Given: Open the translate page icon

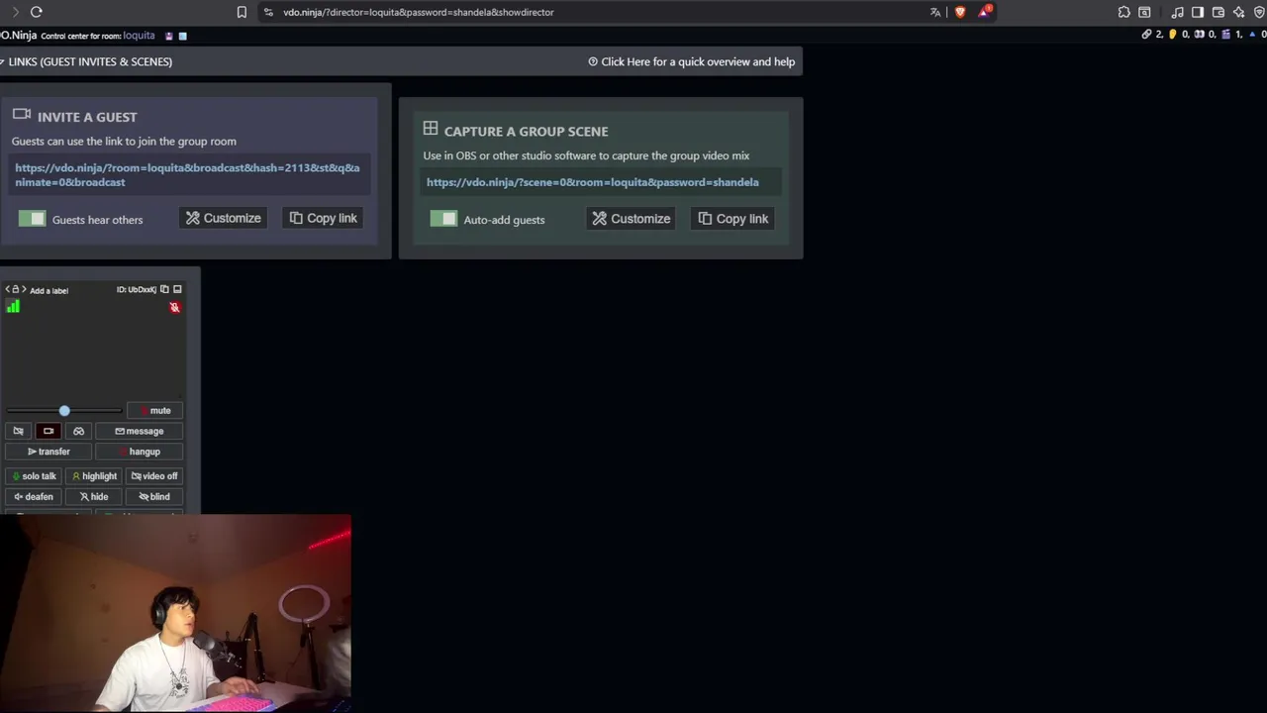Looking at the screenshot, I should tap(935, 12).
